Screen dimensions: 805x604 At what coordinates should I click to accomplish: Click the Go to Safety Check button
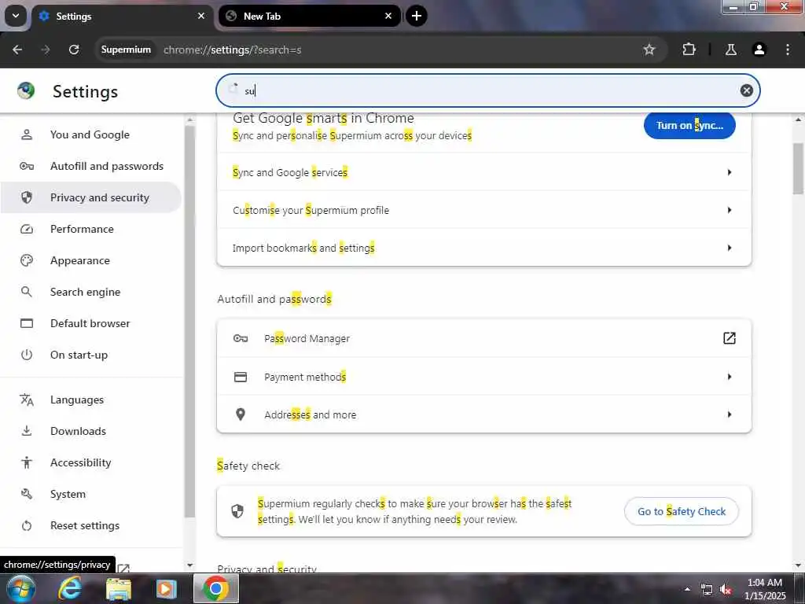coord(682,511)
